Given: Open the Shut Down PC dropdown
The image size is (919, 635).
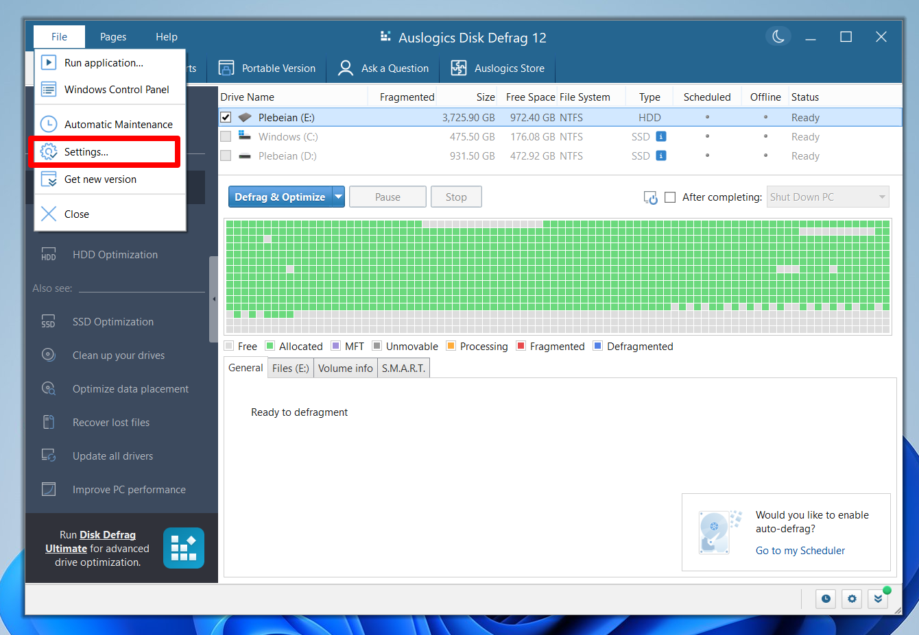Looking at the screenshot, I should click(x=827, y=197).
